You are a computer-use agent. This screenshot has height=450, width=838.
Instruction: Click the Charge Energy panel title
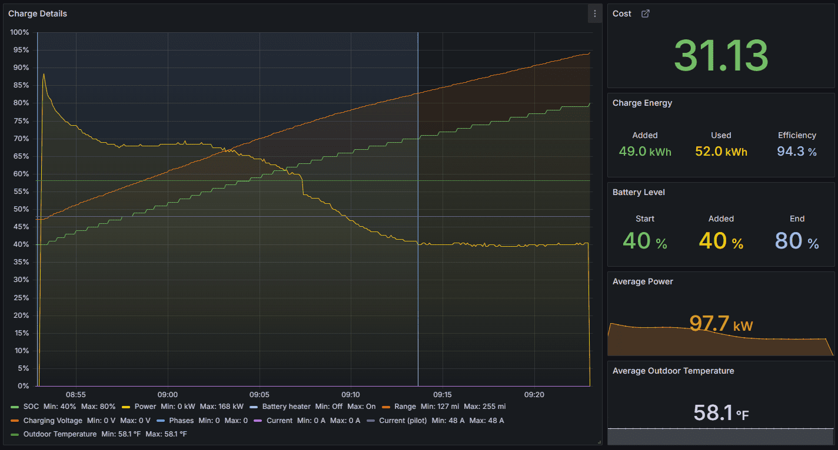[642, 103]
